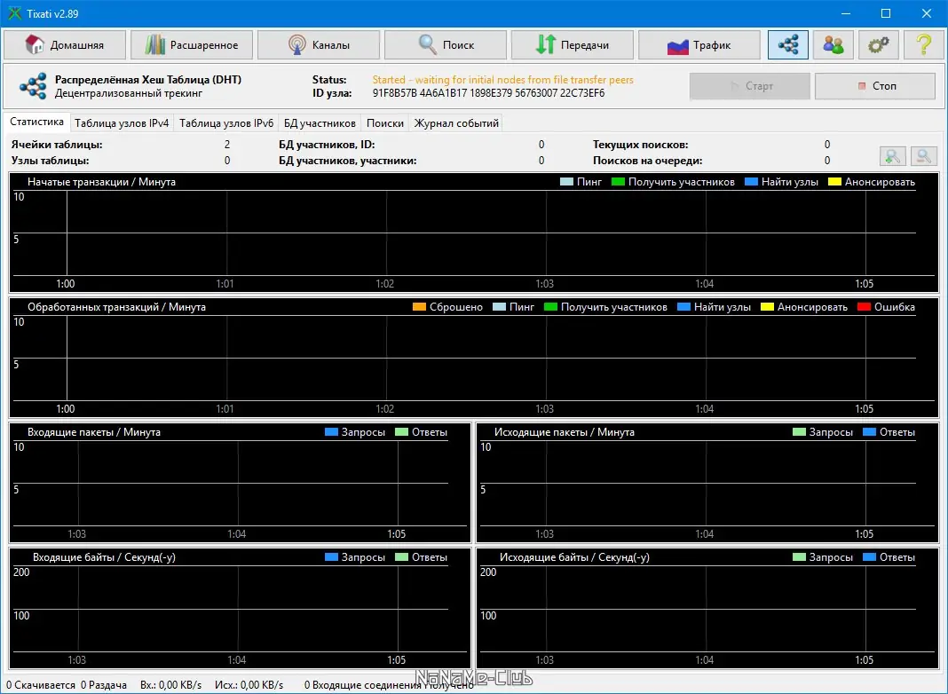Click Обработанных транзакций / Минута graph title
The height and width of the screenshot is (694, 948).
[116, 307]
